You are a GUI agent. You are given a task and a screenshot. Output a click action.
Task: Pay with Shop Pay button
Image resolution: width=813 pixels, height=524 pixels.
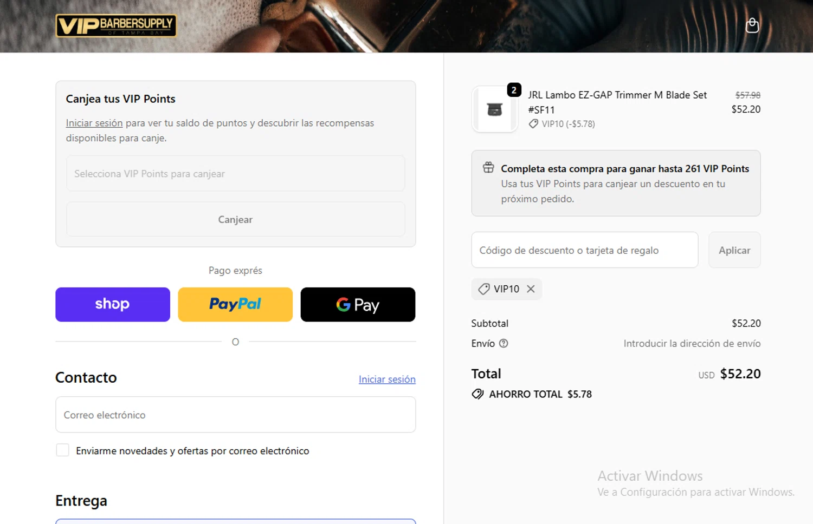tap(113, 304)
